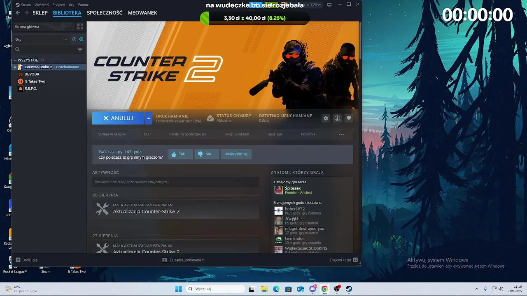
Task: Open the Gry menu in menu bar
Action: click(72, 5)
